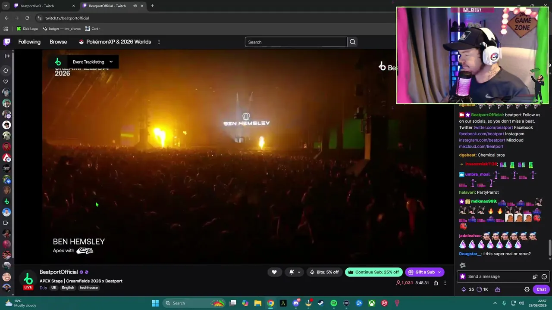552x310 pixels.
Task: Open the facebook.com/beatport chat link
Action: tap(481, 134)
